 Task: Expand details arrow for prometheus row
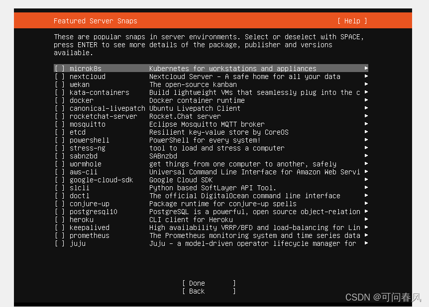[x=366, y=235]
